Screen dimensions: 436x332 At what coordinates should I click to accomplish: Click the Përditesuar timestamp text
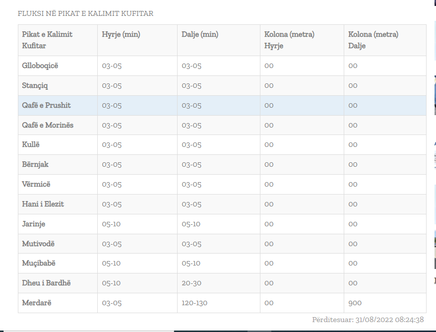click(368, 320)
